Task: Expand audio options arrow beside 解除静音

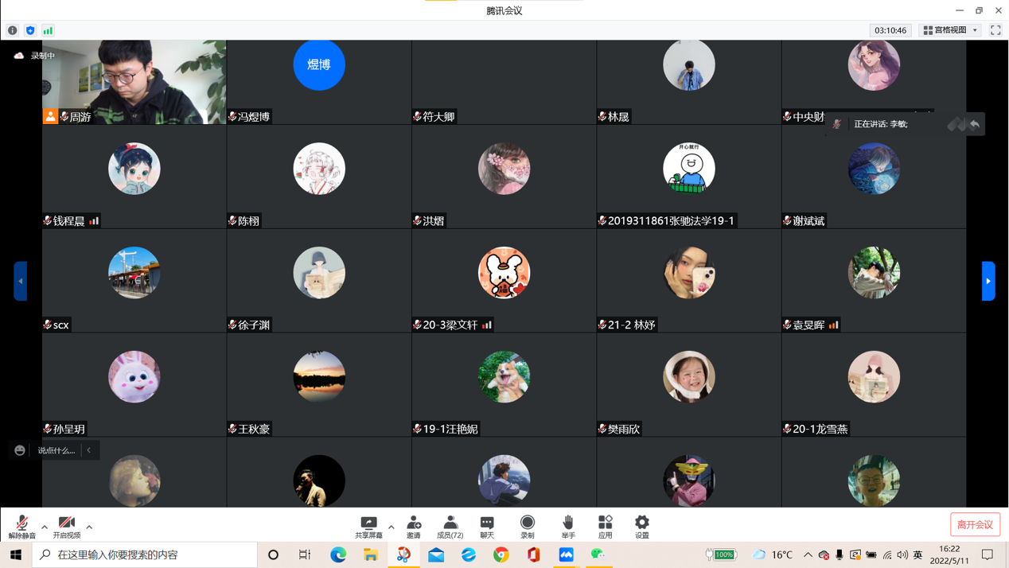Action: [45, 527]
